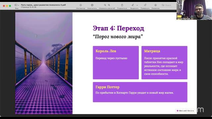Open the sidebar view icon in Preview toolbar
212x119 pixels.
(16, 5)
